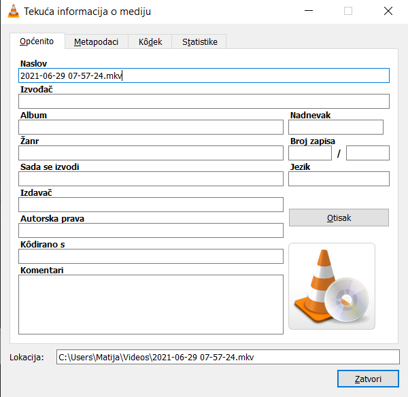Switch to the Metapodaci tab

point(96,41)
